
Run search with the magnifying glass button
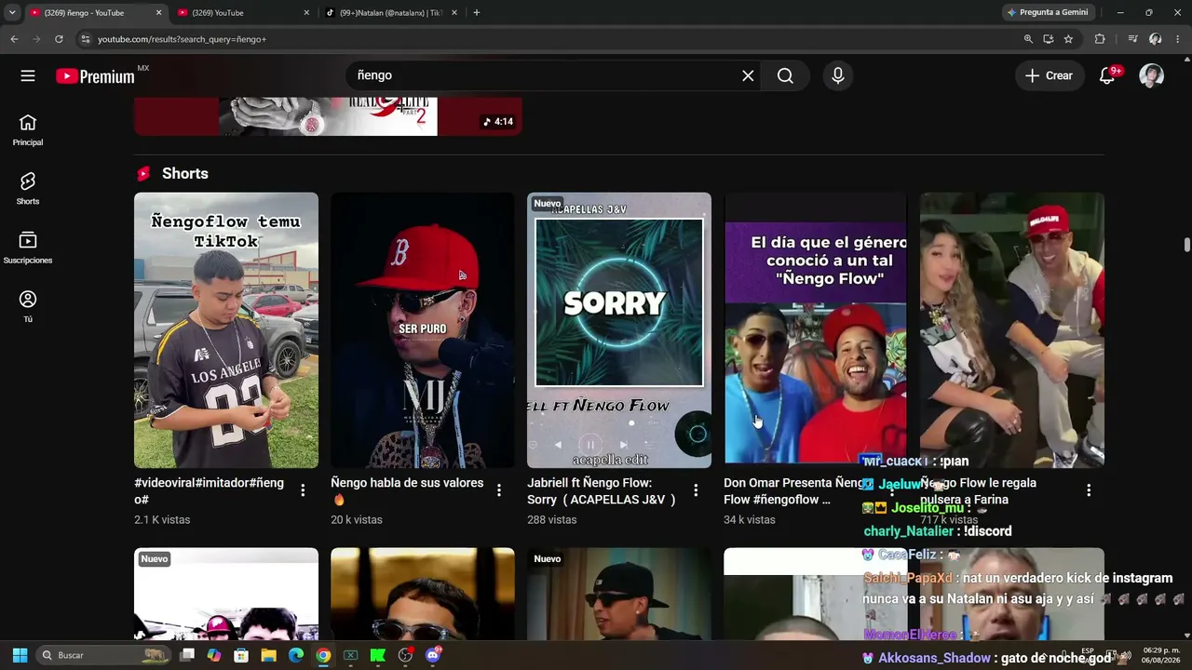click(785, 75)
